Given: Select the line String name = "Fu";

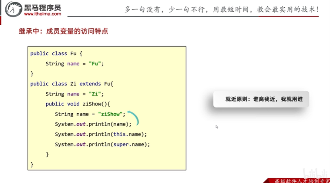Looking at the screenshot, I should click(75, 64).
